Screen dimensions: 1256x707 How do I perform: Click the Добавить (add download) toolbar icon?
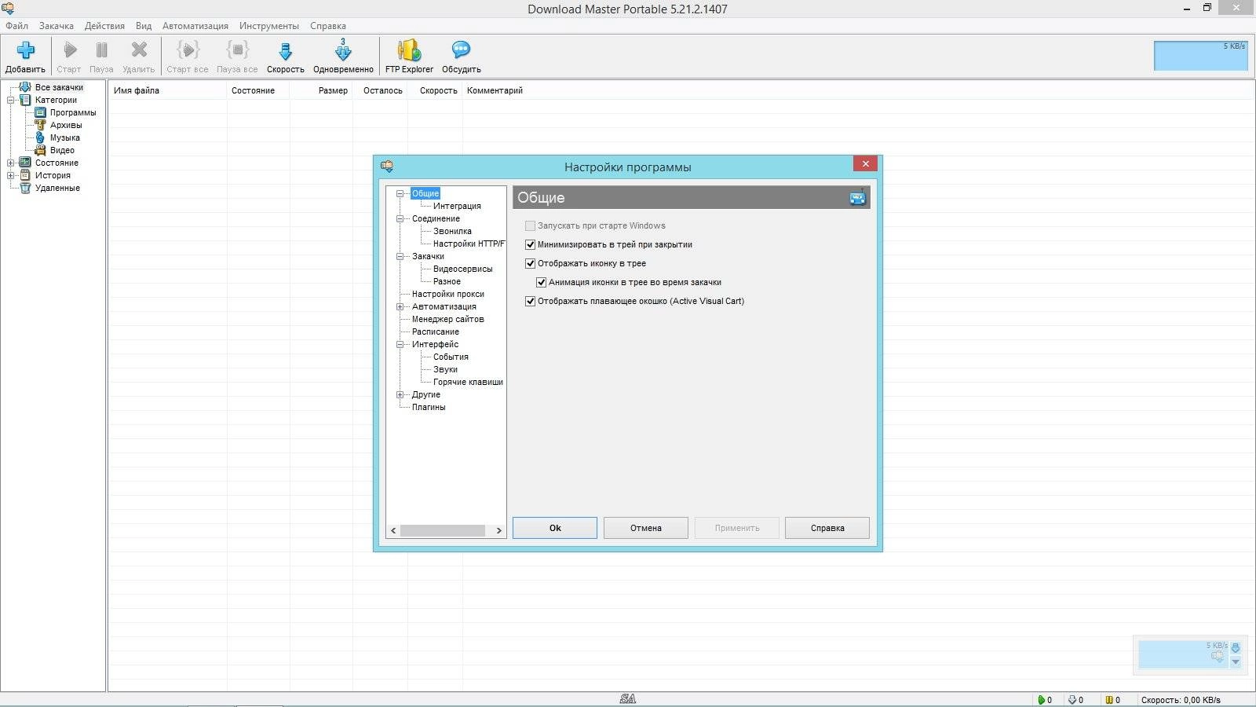[26, 50]
